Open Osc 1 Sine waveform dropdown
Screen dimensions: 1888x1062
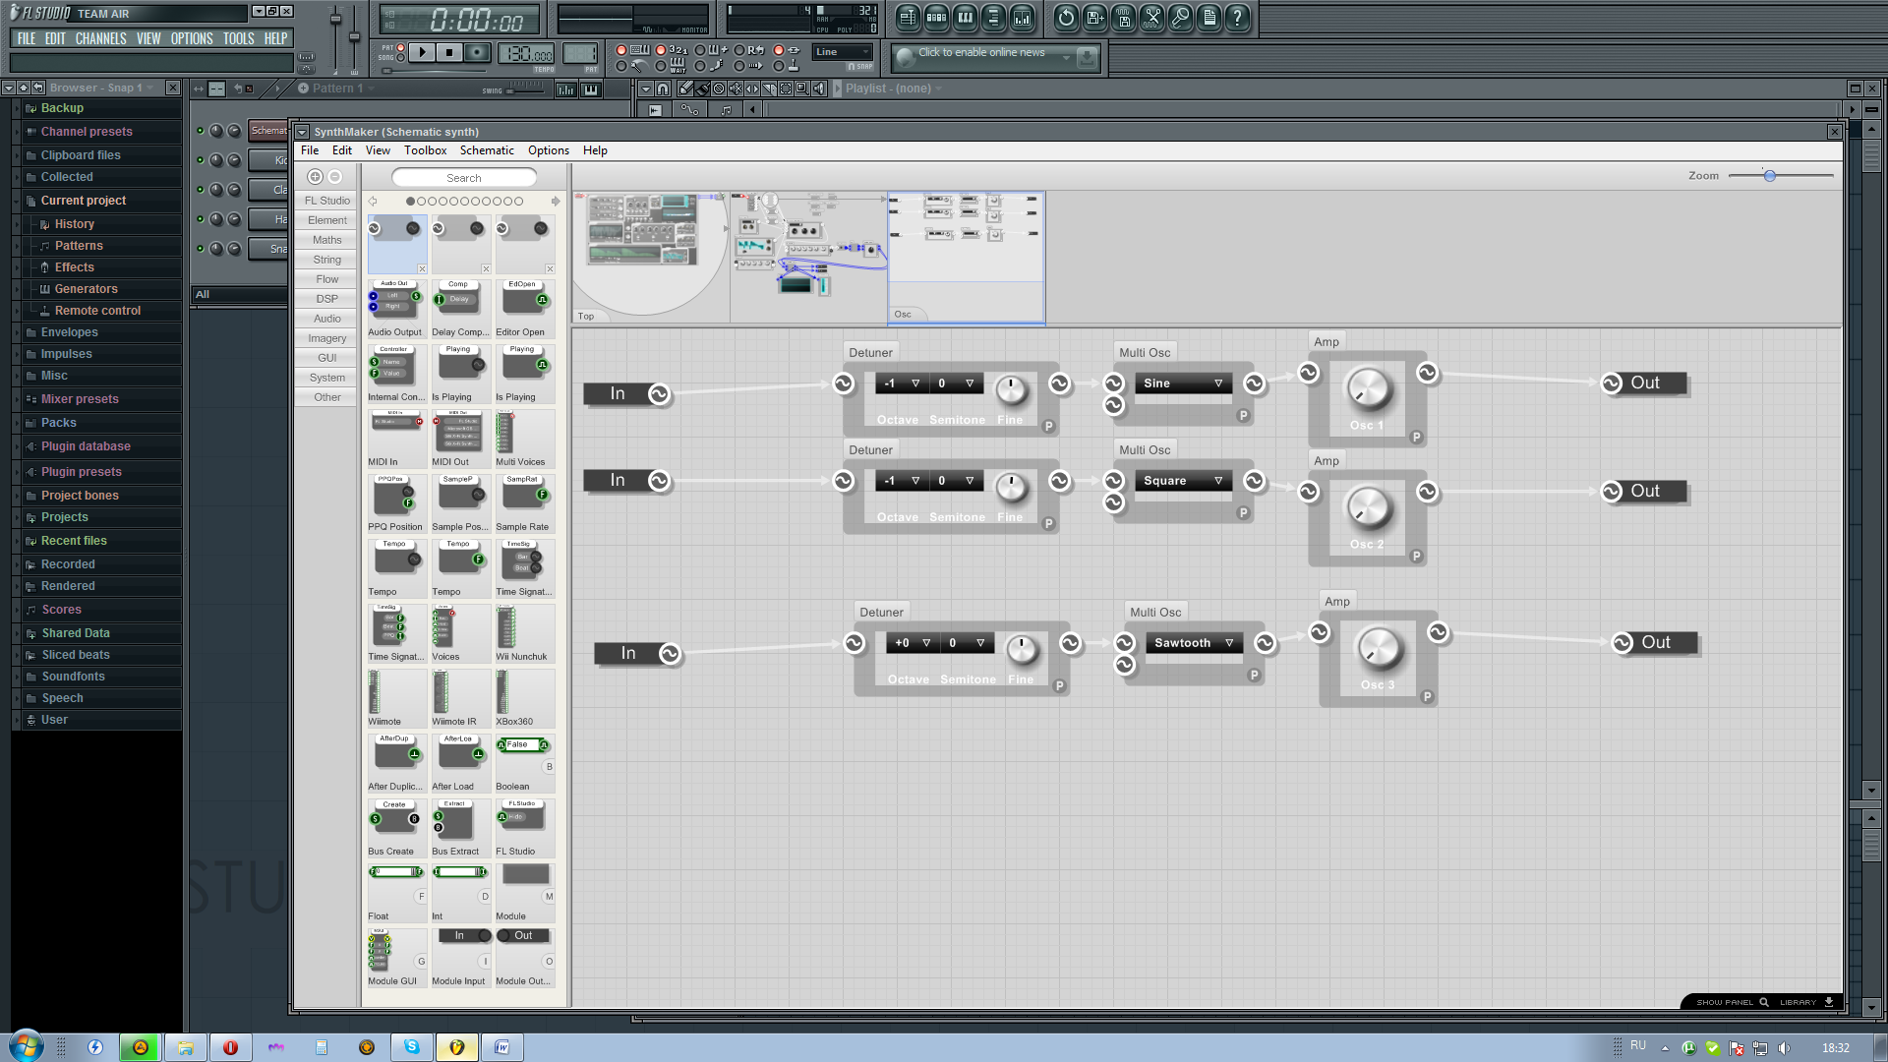[1183, 383]
